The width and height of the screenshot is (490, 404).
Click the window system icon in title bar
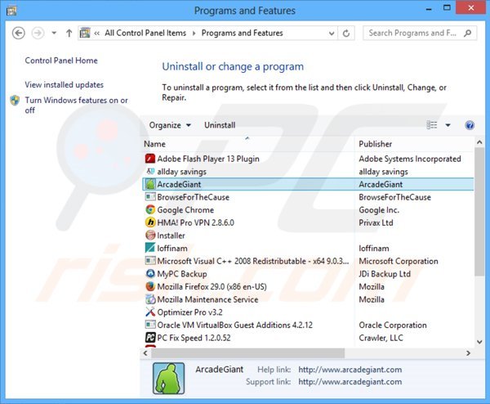pyautogui.click(x=11, y=11)
